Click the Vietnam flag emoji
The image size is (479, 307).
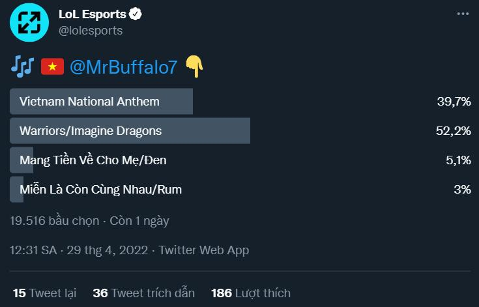coord(53,66)
